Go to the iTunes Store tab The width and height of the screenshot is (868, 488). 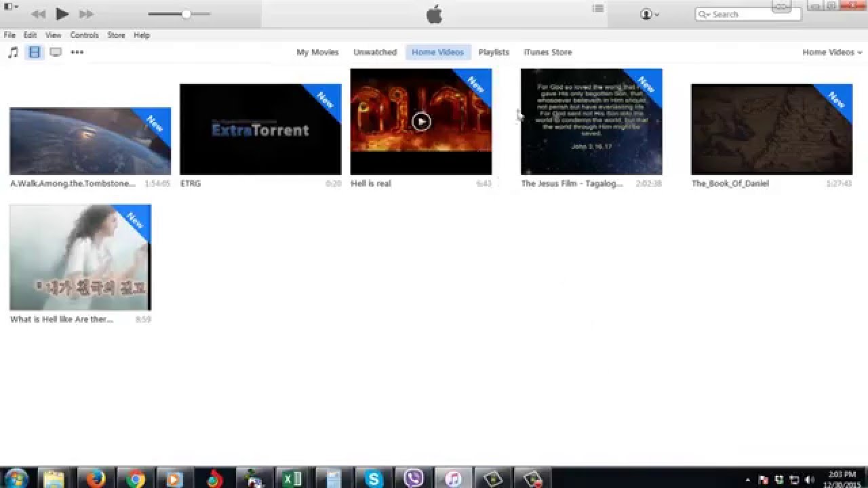[548, 52]
